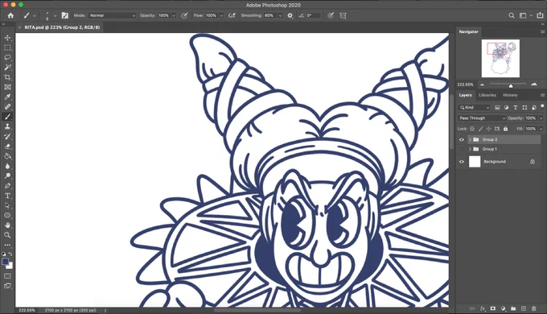Select the Rectangular Marquee tool

(7, 48)
